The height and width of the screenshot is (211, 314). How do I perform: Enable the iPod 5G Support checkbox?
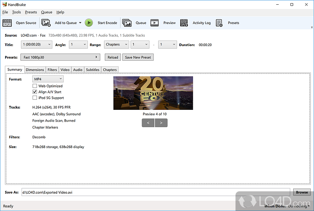click(x=35, y=98)
